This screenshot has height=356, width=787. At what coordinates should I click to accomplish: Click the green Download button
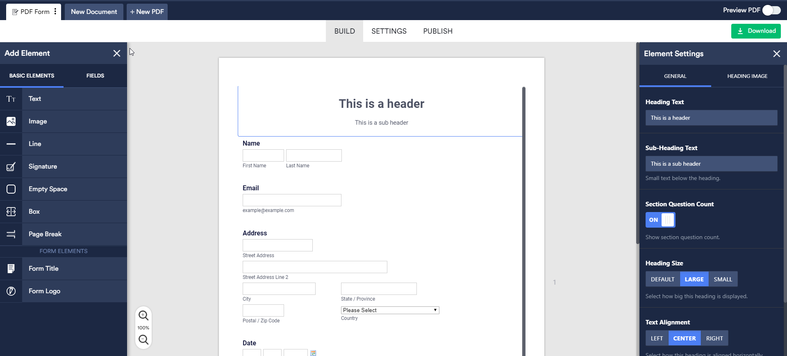click(755, 31)
